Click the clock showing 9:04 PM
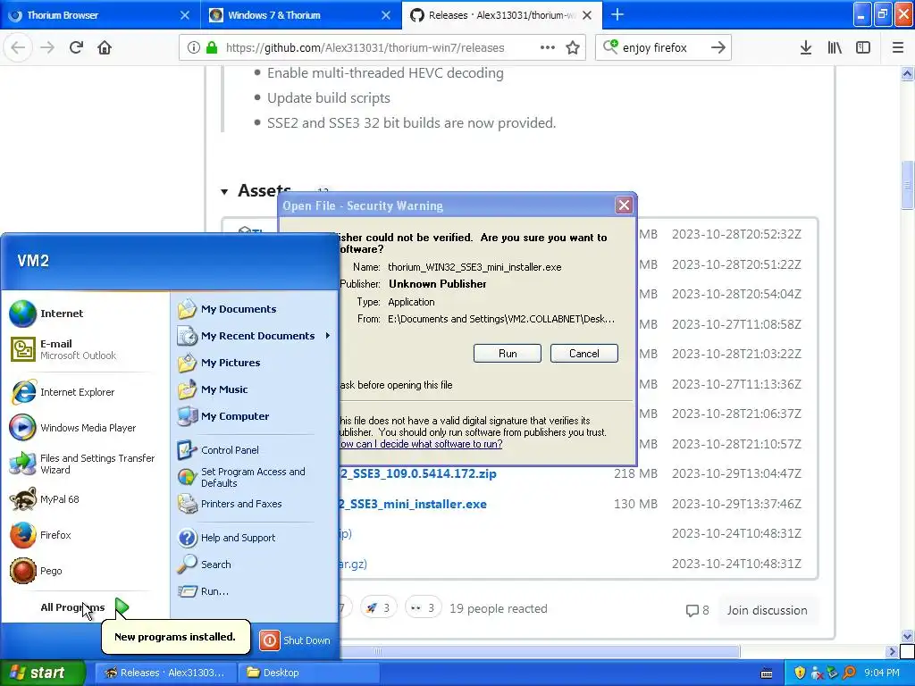Image resolution: width=915 pixels, height=686 pixels. (x=881, y=673)
